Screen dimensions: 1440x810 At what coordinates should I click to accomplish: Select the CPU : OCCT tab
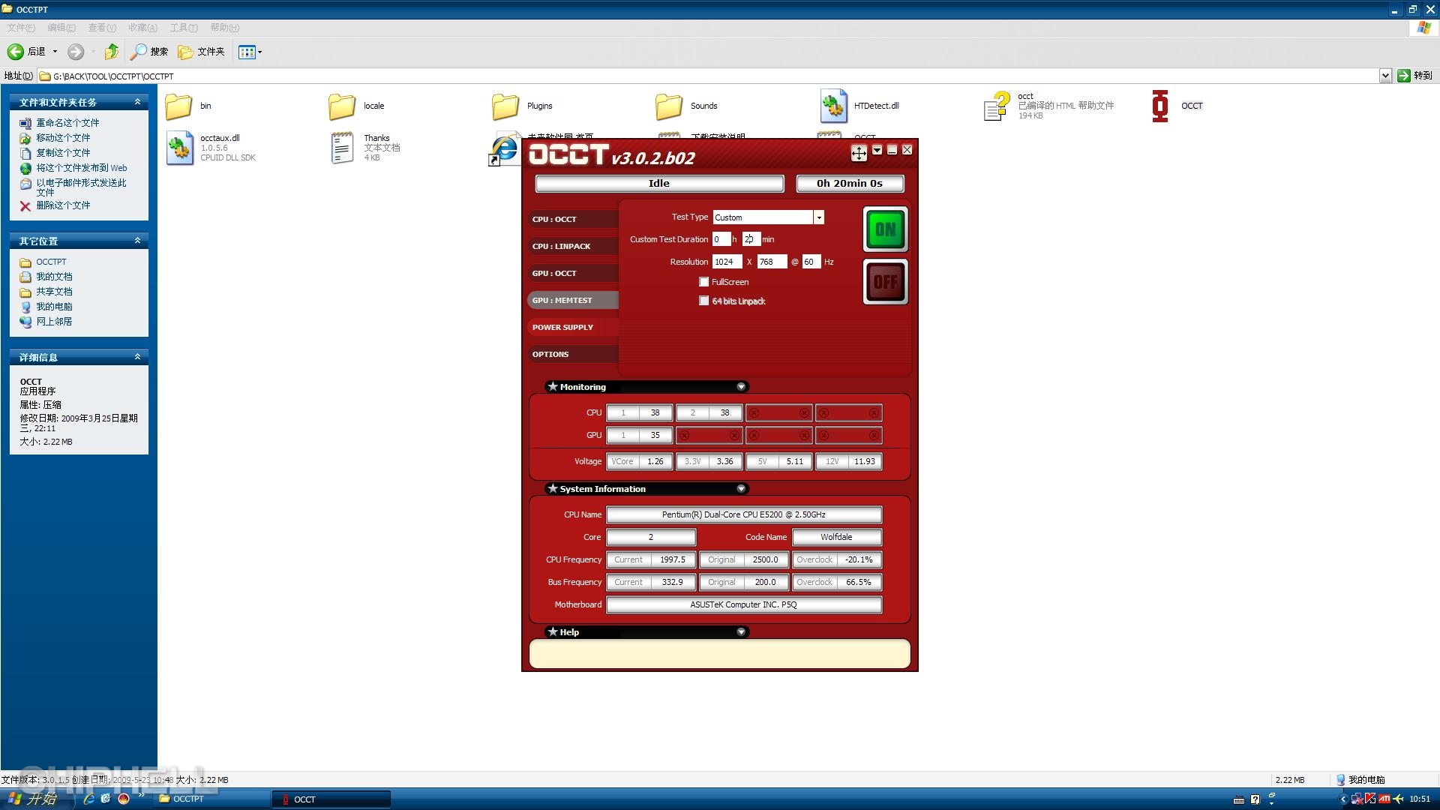click(573, 219)
